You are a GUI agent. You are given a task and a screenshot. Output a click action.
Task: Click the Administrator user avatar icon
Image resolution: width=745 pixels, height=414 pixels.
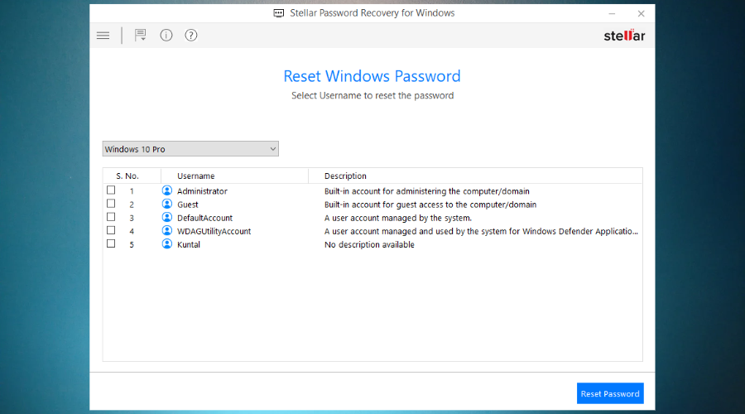166,190
